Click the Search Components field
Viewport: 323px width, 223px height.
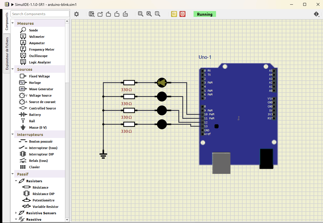coord(40,14)
